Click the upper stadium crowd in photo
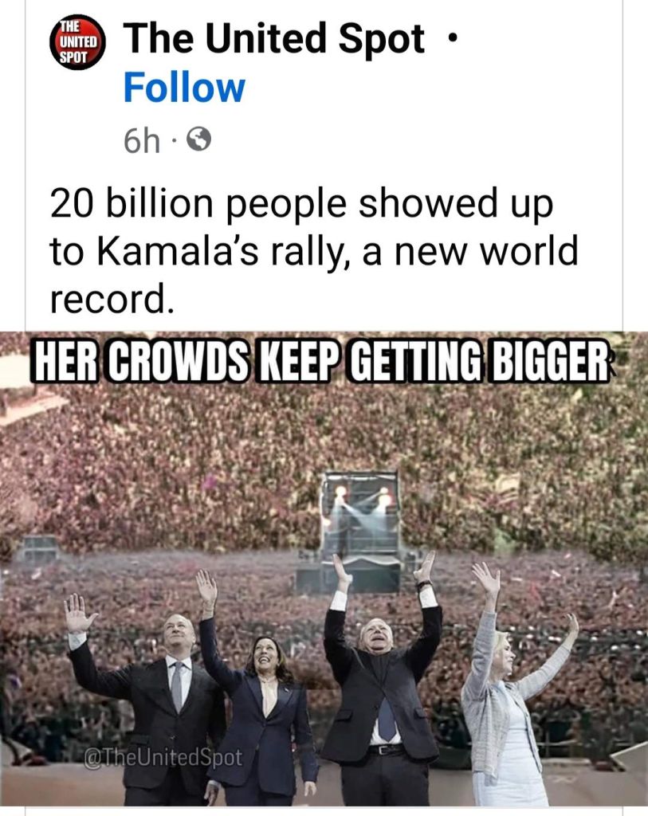The image size is (648, 816). pyautogui.click(x=324, y=442)
